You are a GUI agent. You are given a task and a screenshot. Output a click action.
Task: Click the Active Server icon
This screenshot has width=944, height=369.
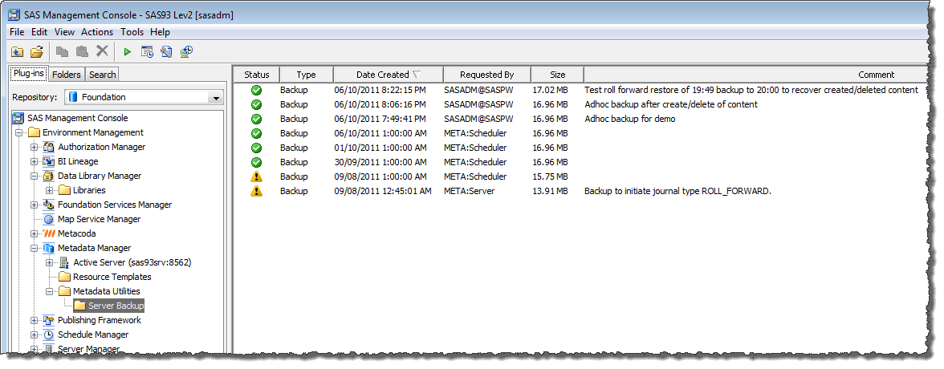[x=64, y=262]
